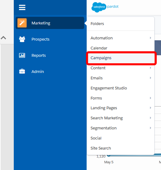Expand the Automation submenu arrow
Screen dimensions: 161x170
tap(151, 38)
